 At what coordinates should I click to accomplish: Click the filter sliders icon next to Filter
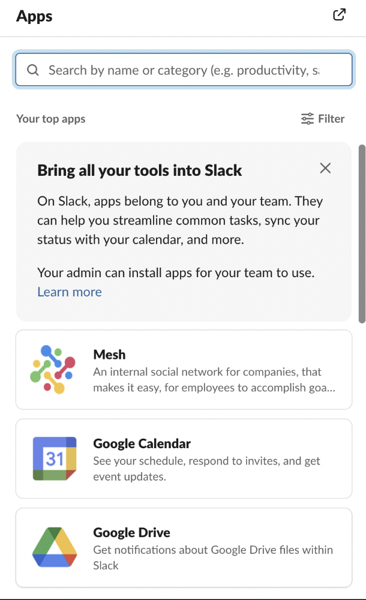(x=307, y=118)
